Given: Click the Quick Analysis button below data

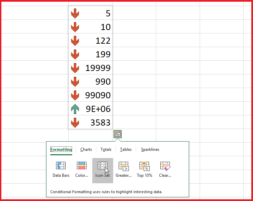Looking at the screenshot, I should point(118,134).
